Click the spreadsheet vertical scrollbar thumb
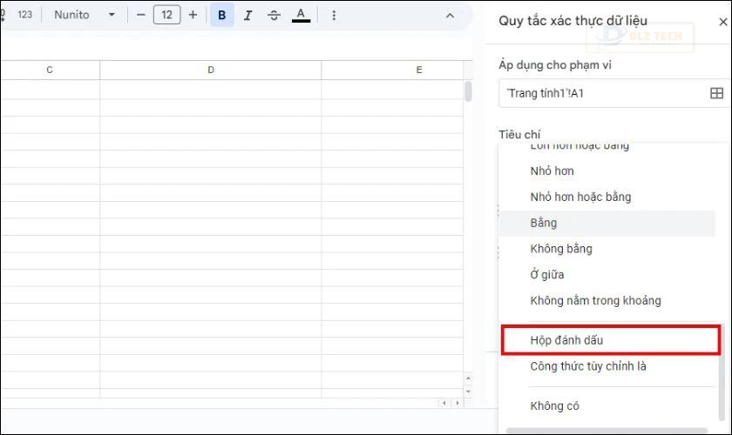Image resolution: width=732 pixels, height=435 pixels. point(468,91)
